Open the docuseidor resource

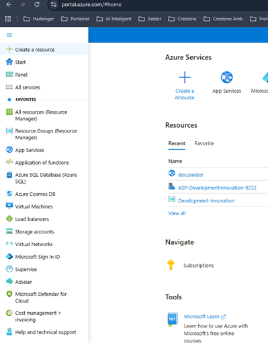pyautogui.click(x=191, y=175)
